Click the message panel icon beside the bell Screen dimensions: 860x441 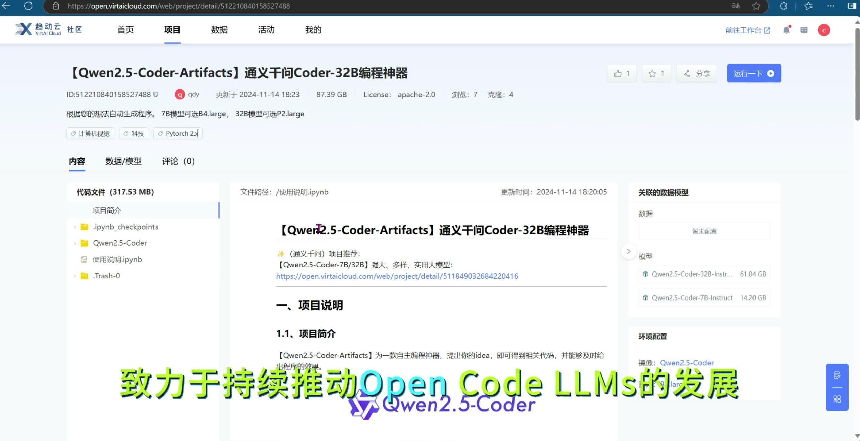point(804,30)
